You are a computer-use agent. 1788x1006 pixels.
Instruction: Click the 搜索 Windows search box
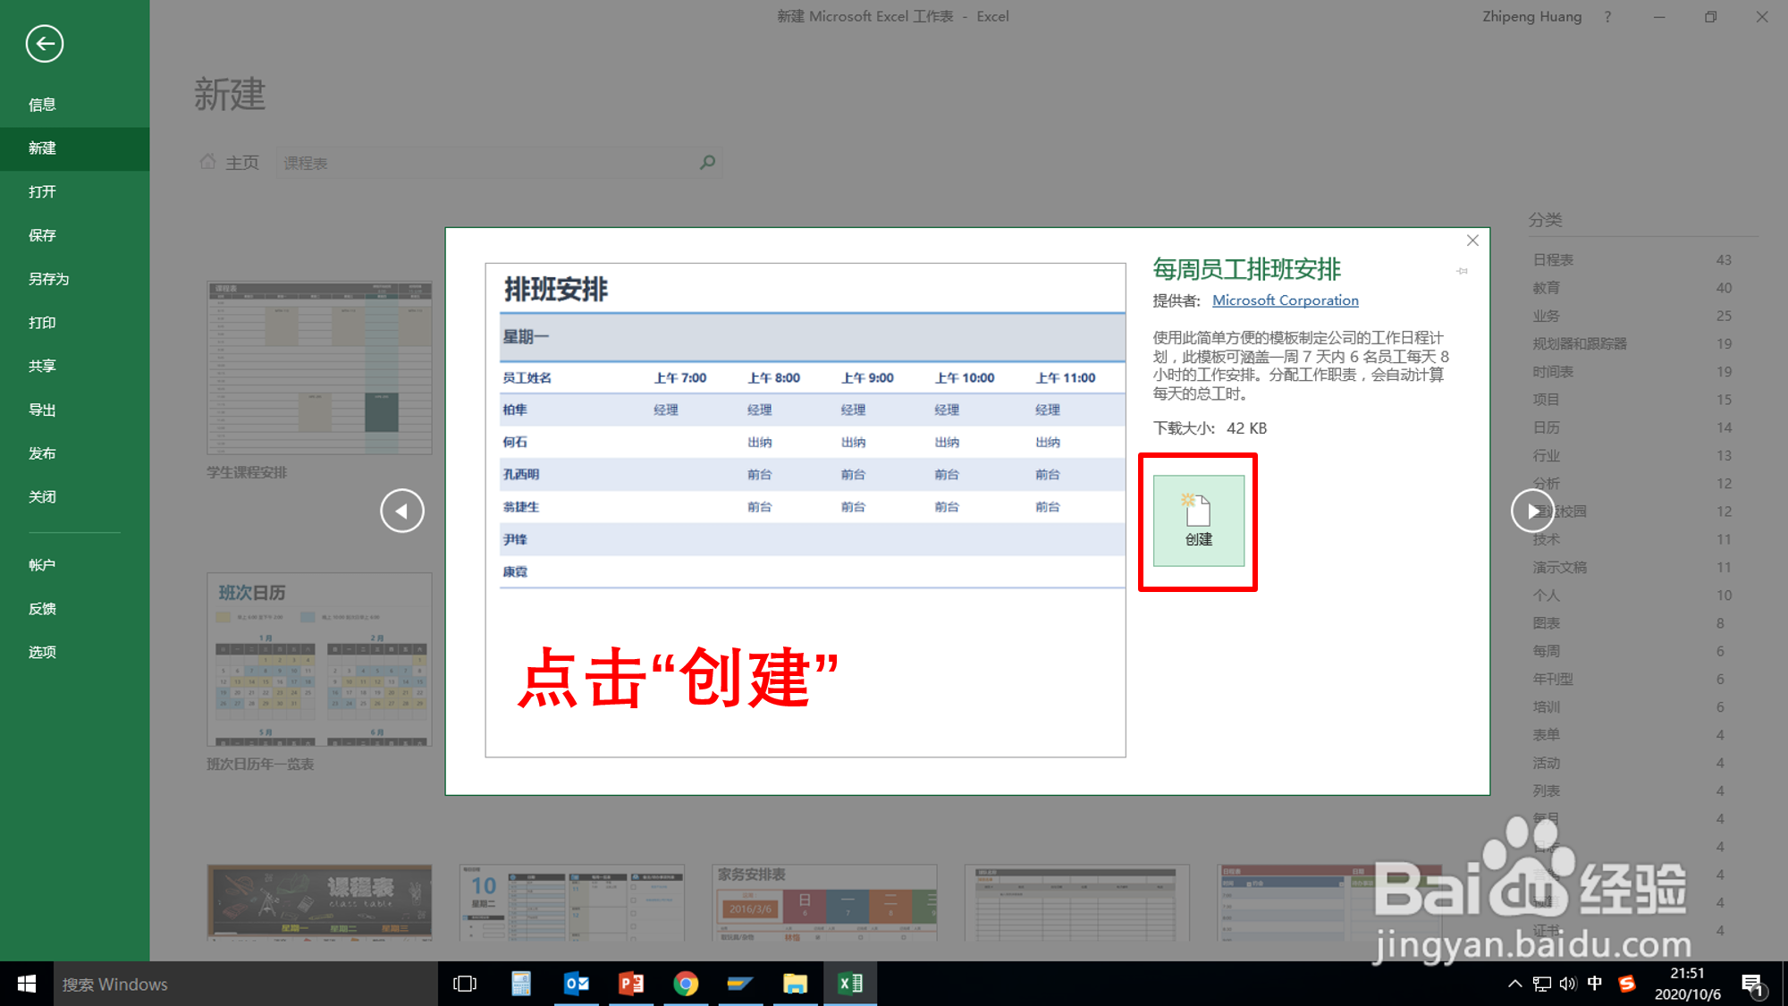coord(246,984)
